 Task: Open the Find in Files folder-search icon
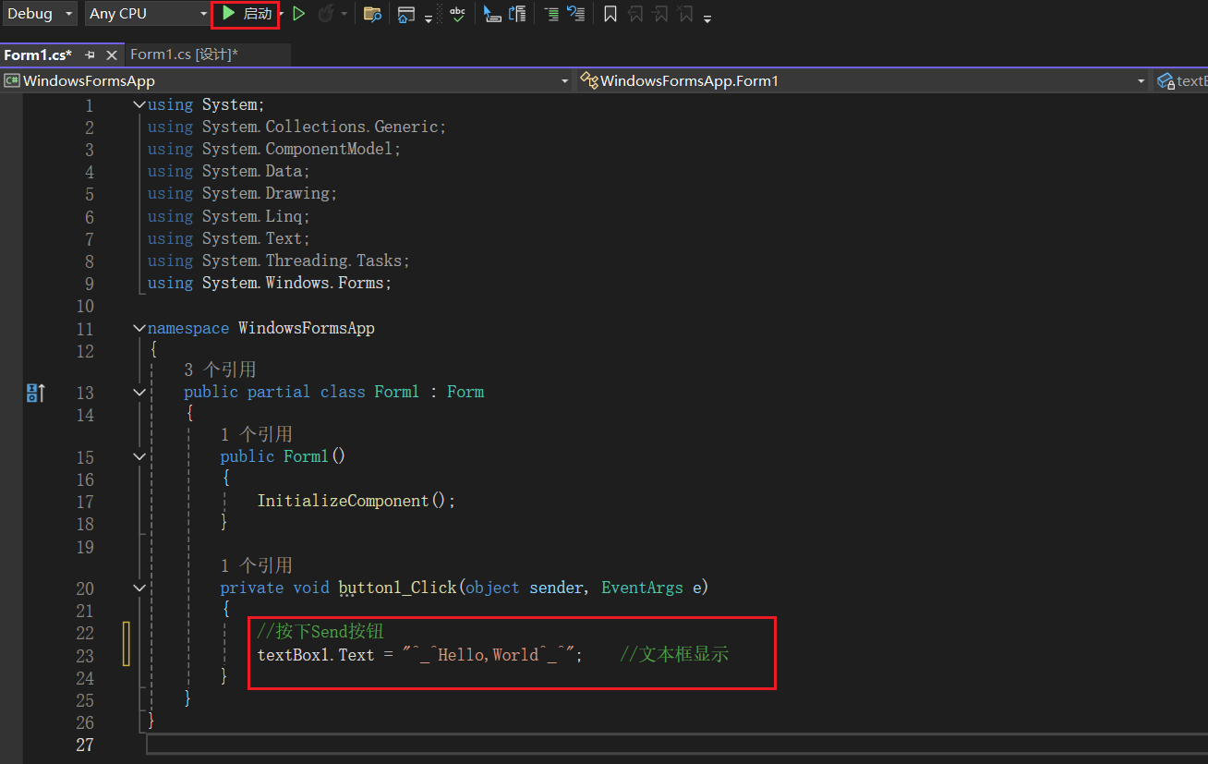click(372, 14)
